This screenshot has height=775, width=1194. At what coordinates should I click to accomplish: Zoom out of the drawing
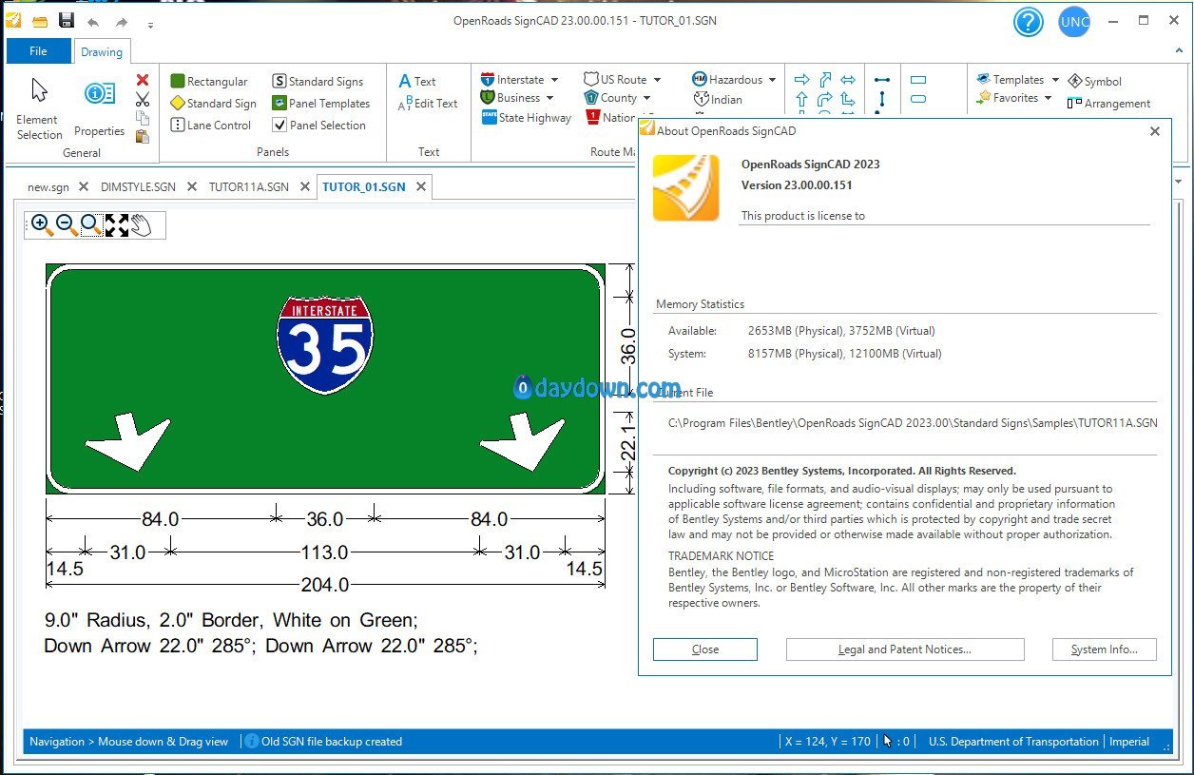(x=67, y=225)
